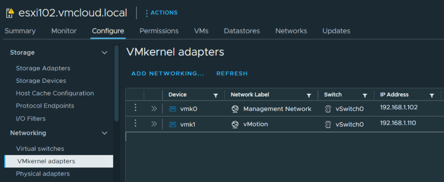Screen dimensions: 444x182
Task: Open the Datastores tab
Action: [x=242, y=31]
